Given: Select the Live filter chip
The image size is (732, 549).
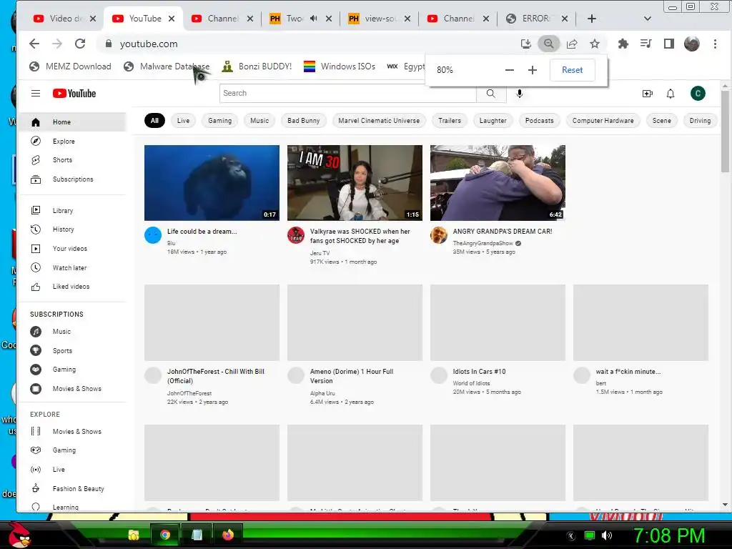Looking at the screenshot, I should pos(184,120).
